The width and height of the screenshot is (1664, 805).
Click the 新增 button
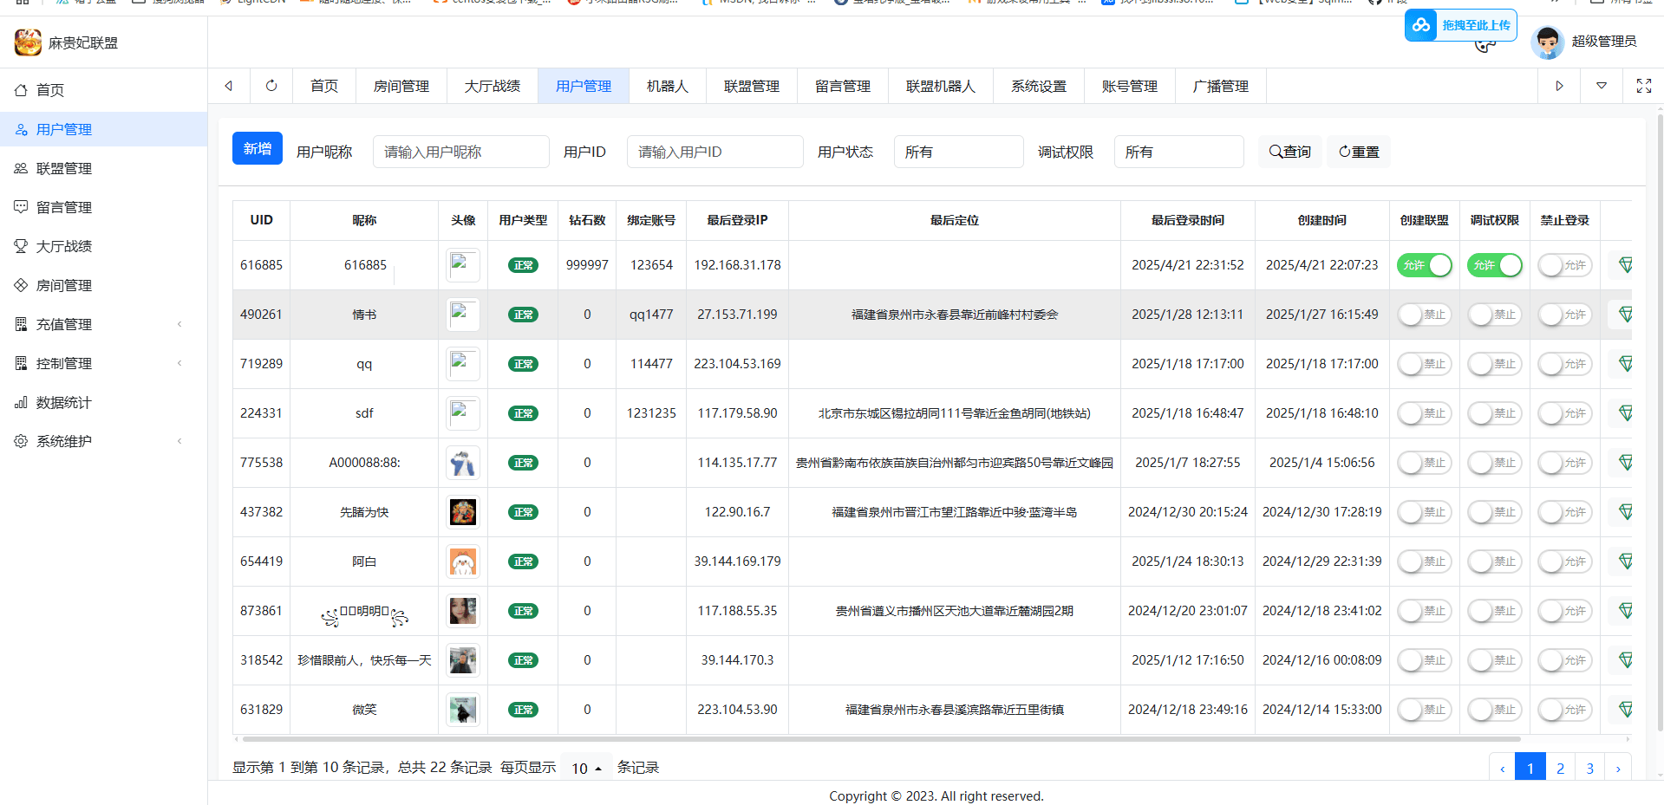click(257, 149)
